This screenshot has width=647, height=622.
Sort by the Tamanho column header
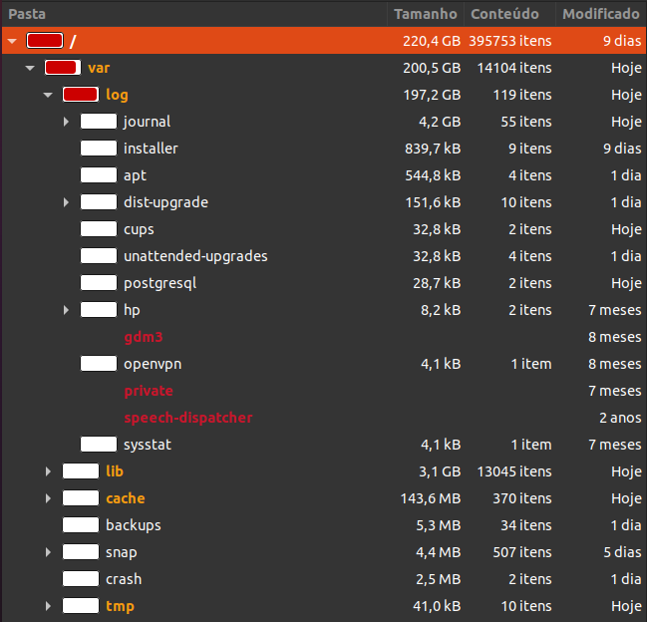pos(426,14)
